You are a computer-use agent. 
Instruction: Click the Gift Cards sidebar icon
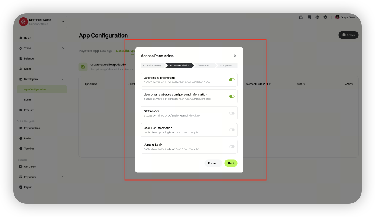click(21, 167)
